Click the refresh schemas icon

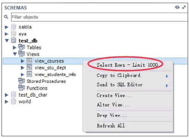pos(177,8)
